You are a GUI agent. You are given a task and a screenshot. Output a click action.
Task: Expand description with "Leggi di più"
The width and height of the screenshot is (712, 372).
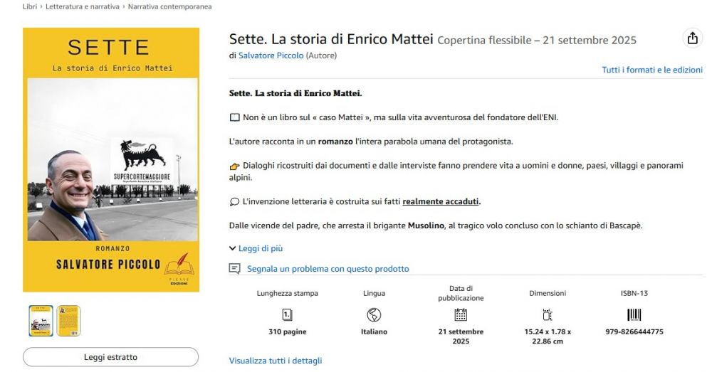click(256, 248)
